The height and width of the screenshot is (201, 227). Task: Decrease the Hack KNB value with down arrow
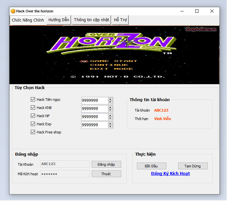point(110,110)
